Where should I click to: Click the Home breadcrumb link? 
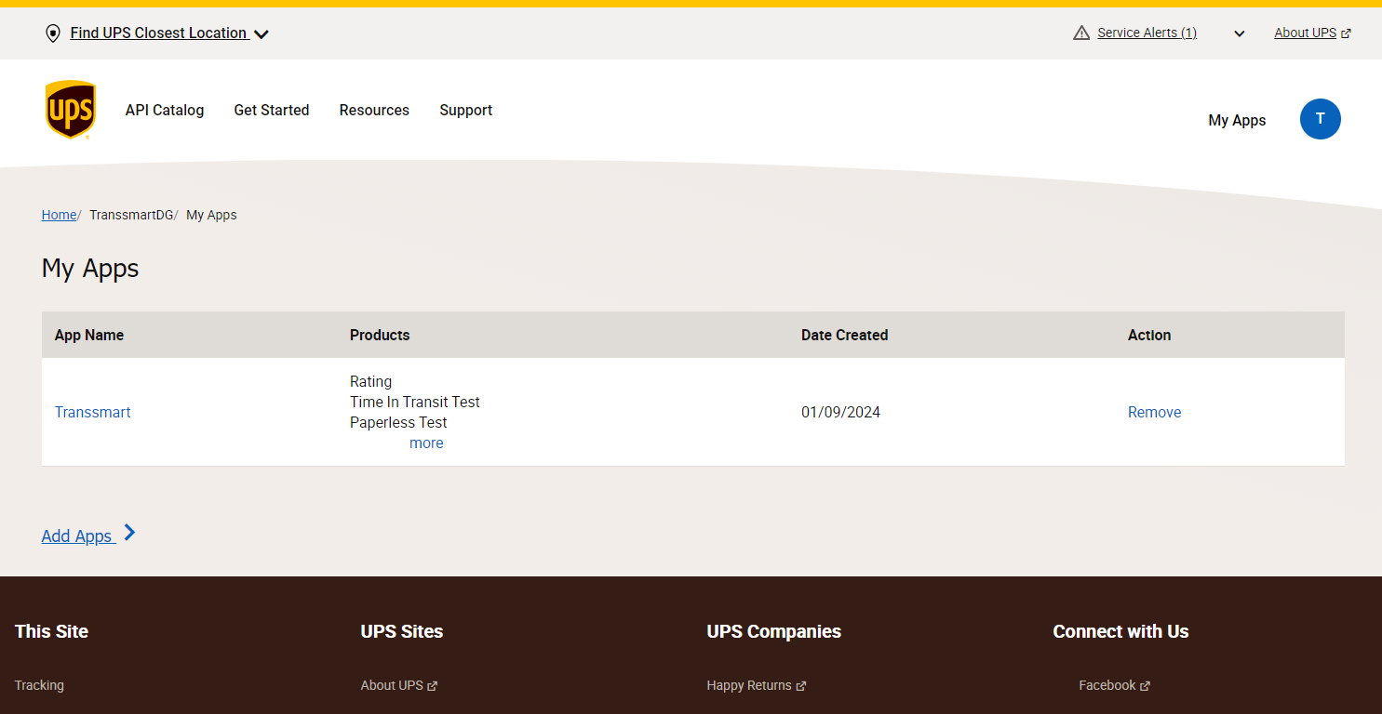59,215
